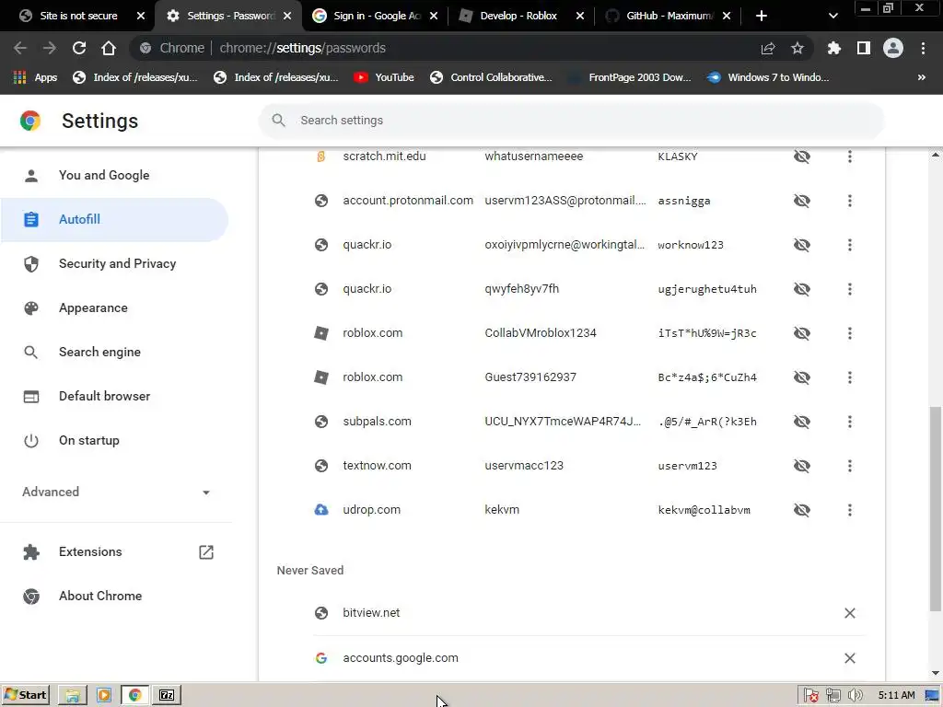Open more actions for roblox.com CollabVMroblox1234
The image size is (943, 707).
pos(849,333)
